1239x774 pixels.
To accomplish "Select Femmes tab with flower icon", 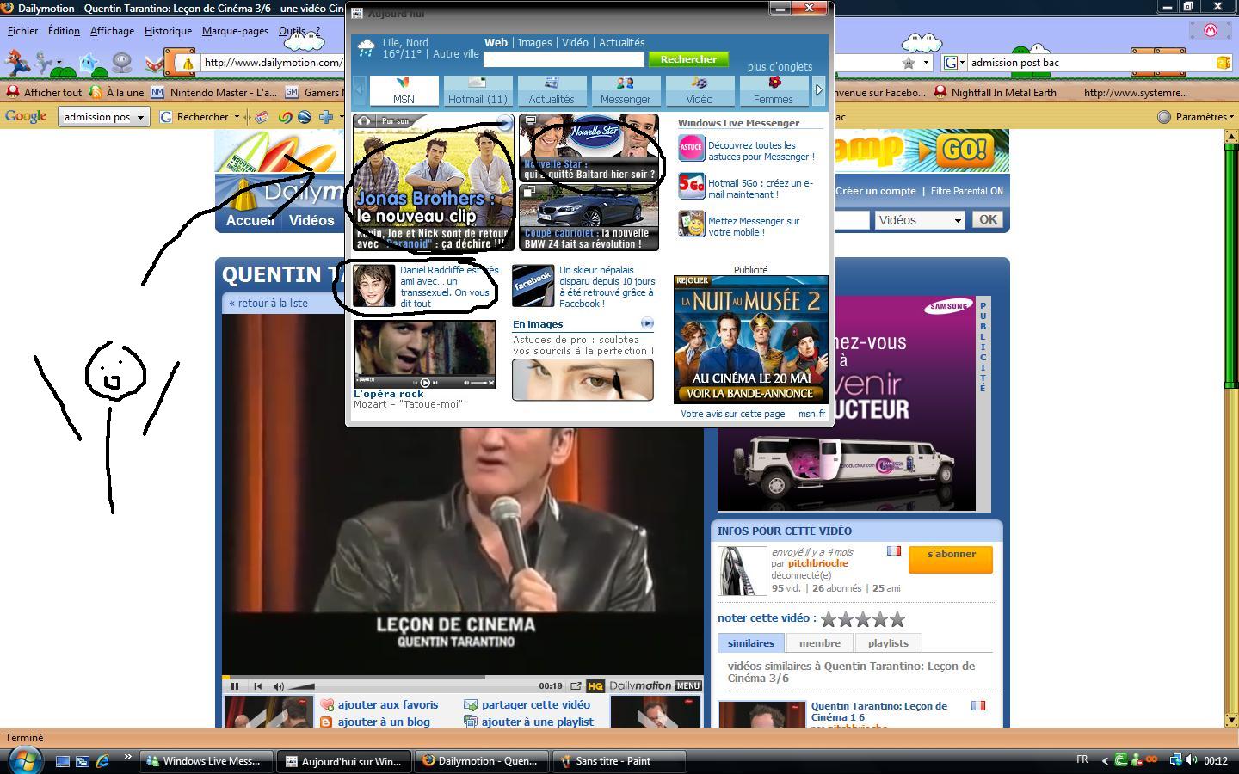I will pyautogui.click(x=774, y=90).
